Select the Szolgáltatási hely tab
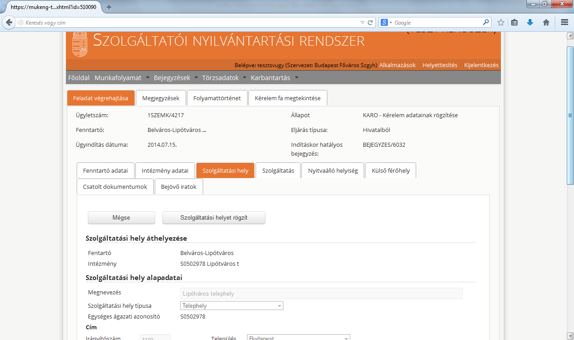Image resolution: width=574 pixels, height=340 pixels. tap(226, 170)
